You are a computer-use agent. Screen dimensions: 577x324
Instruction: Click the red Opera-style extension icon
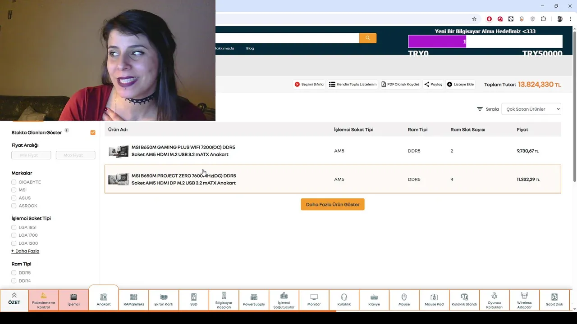(x=489, y=19)
